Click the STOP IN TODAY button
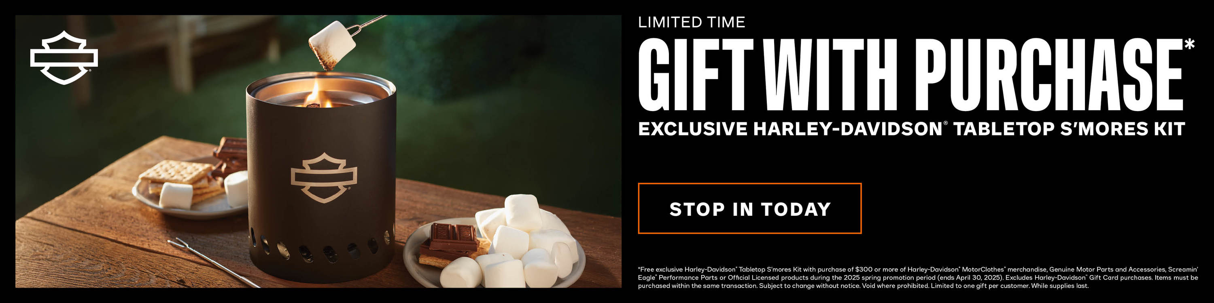Screen dimensions: 1214x303 tap(749, 208)
